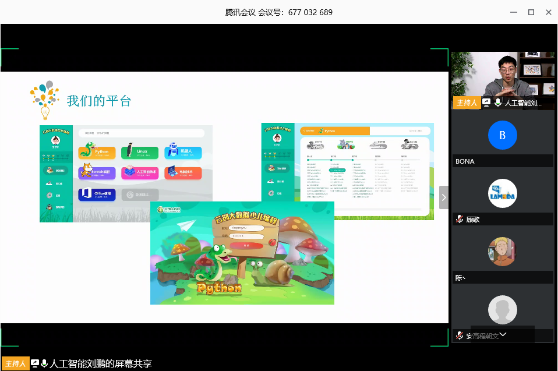558x371 pixels.
Task: Click the host's screen-share icon in video tile
Action: (486, 103)
